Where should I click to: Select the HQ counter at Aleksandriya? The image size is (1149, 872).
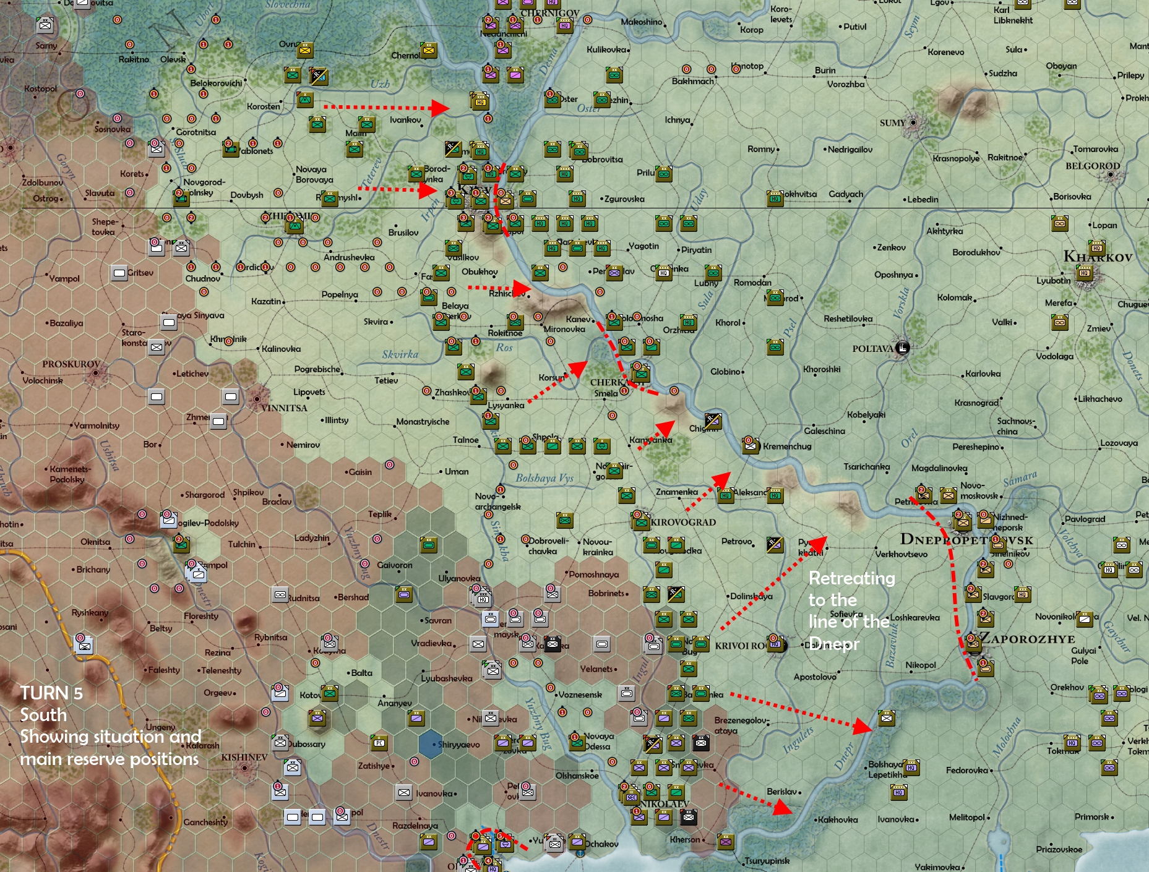tap(725, 495)
